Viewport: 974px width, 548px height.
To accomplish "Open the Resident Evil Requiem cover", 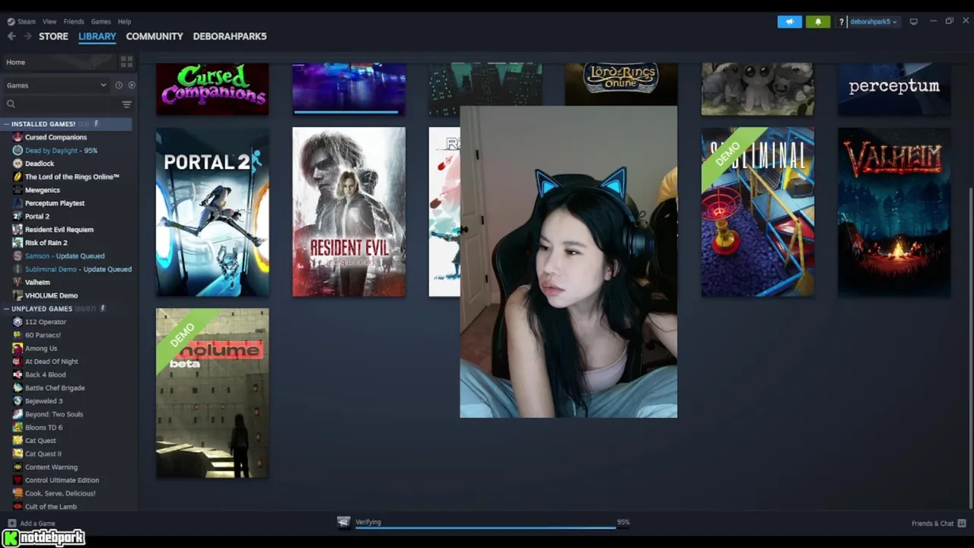I will tap(349, 212).
